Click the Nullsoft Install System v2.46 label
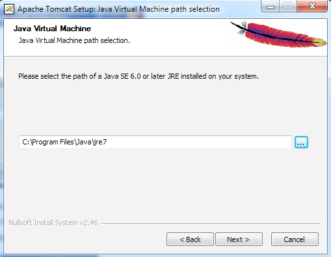Screen dimensions: 331x257 pyautogui.click(x=53, y=223)
